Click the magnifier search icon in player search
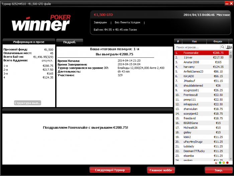The width and height of the screenshot is (234, 176). pos(223,47)
